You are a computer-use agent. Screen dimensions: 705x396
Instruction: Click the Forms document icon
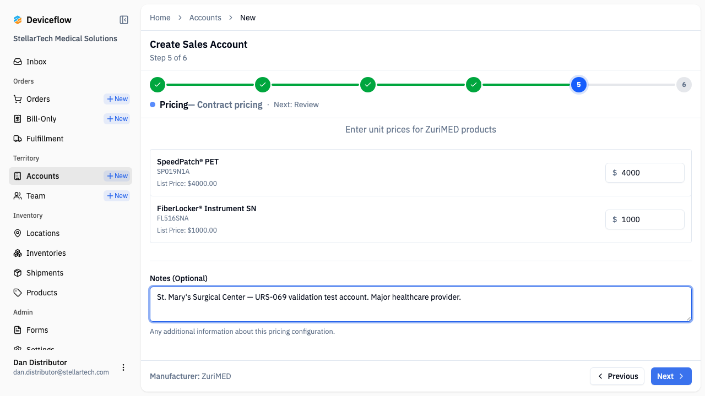point(18,330)
